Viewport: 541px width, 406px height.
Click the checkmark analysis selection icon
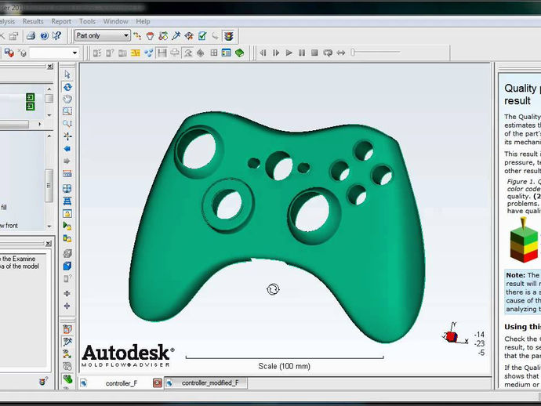(202, 36)
